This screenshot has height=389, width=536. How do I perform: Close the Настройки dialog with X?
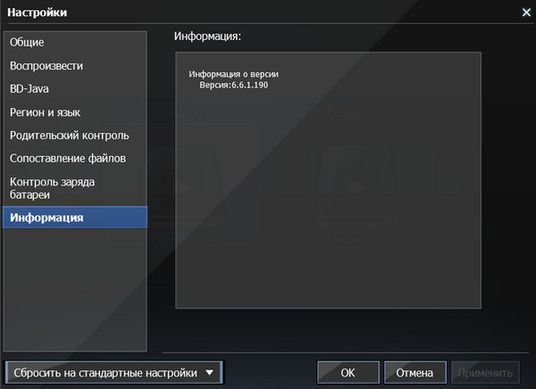coord(526,12)
